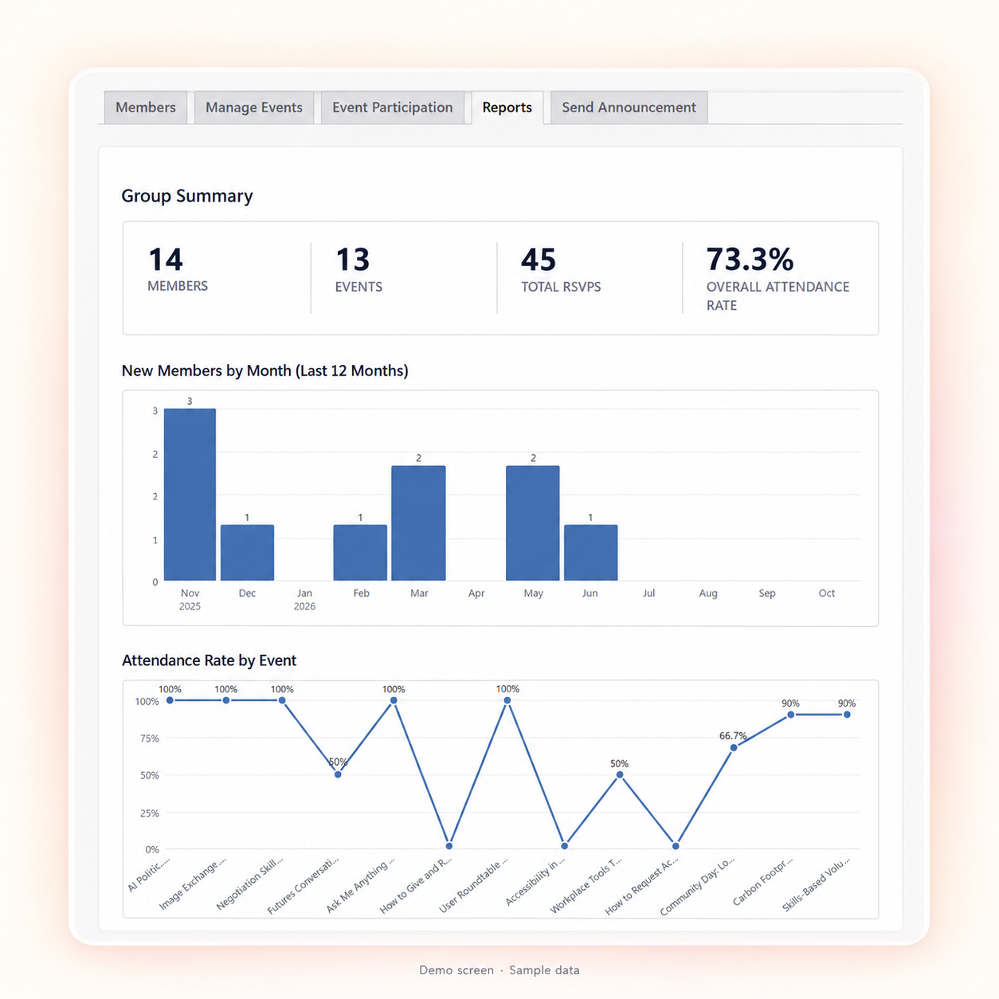Click the 75% label on attendance axis
Image resolution: width=999 pixels, height=999 pixels.
(x=150, y=738)
